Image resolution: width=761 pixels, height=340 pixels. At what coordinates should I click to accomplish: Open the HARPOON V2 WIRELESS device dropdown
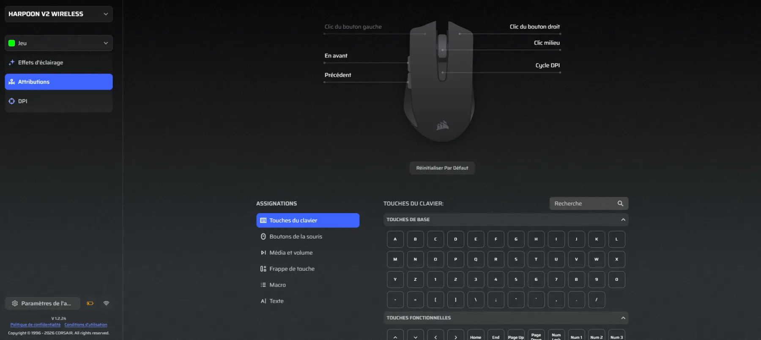click(59, 14)
